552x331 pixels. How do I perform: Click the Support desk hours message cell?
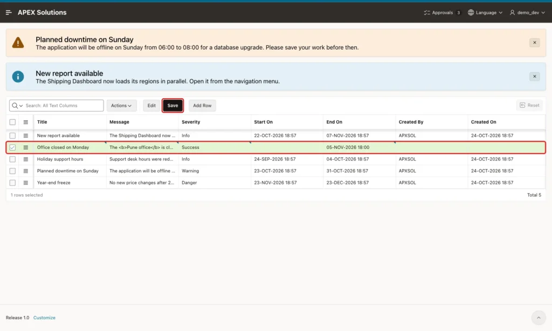click(142, 159)
